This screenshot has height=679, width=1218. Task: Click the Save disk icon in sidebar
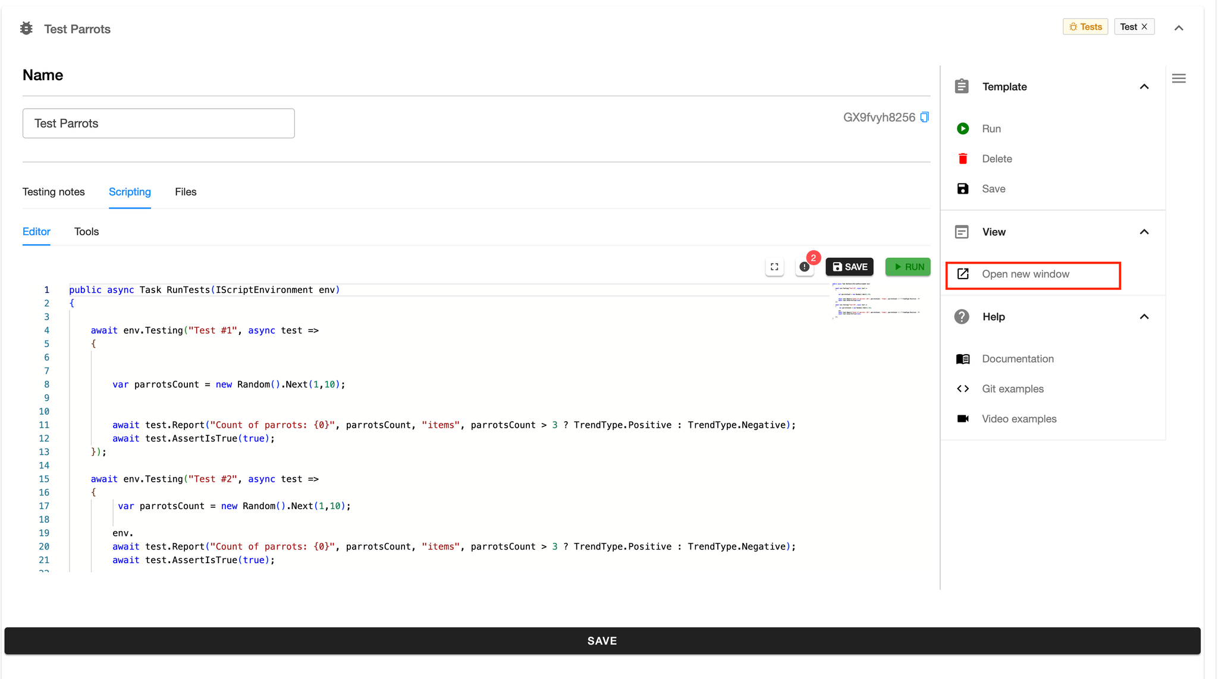tap(962, 189)
